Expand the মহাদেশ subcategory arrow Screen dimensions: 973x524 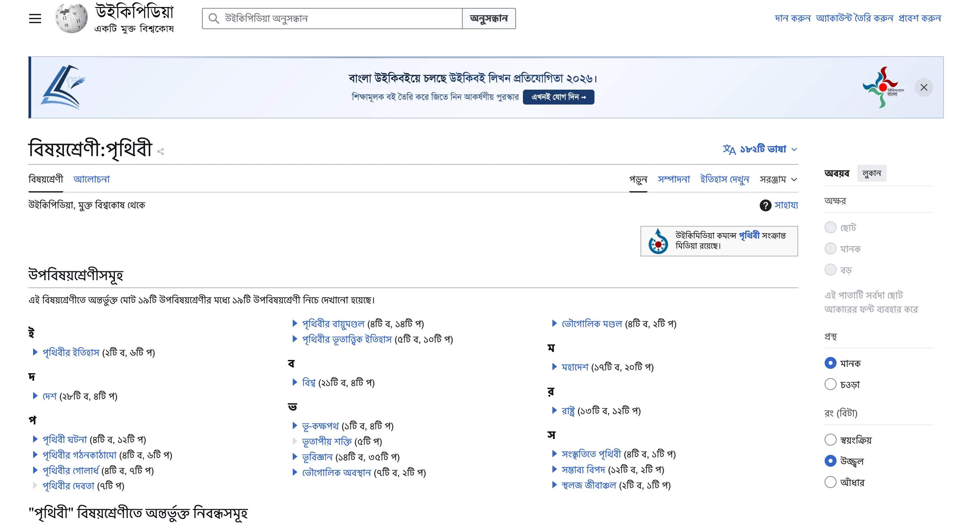554,367
